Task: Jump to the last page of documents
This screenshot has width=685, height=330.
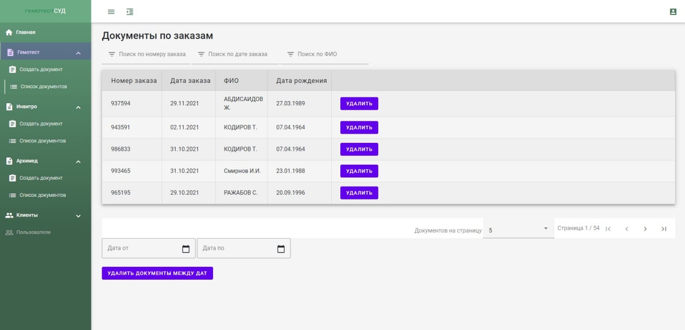Action: (x=664, y=229)
